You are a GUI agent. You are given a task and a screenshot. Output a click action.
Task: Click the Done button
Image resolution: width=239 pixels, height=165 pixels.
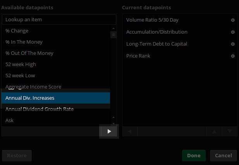pos(194,156)
